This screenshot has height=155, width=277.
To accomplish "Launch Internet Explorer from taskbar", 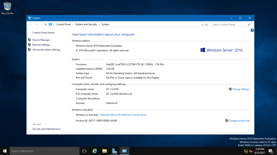I will (x=95, y=151).
